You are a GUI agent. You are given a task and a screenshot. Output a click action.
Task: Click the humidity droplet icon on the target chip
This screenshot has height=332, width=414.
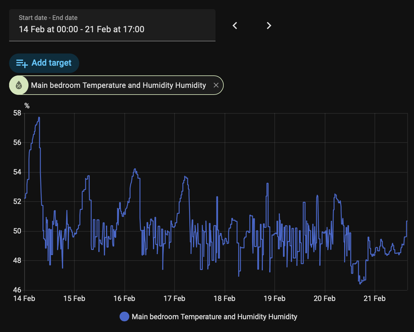pyautogui.click(x=19, y=85)
